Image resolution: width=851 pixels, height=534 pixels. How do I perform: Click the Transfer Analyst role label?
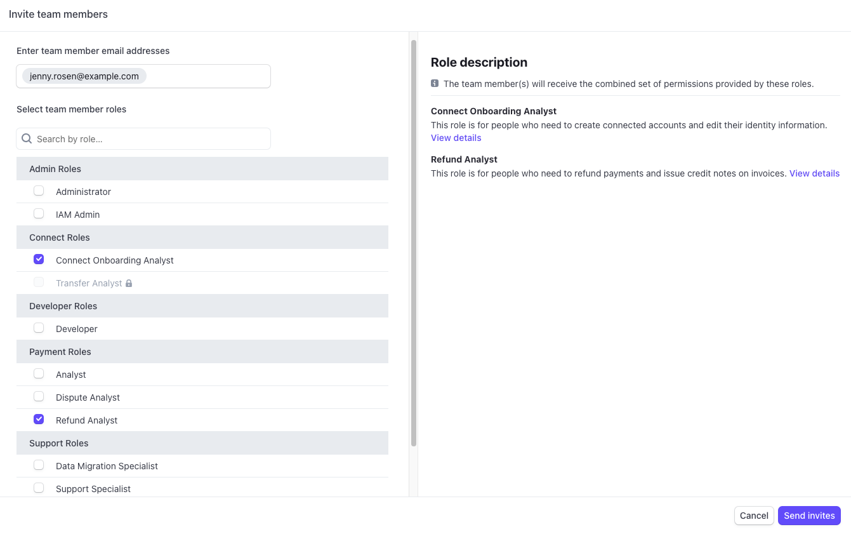(89, 283)
